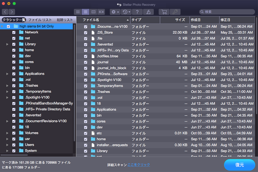
Task: Switch to column view
Action: click(x=93, y=12)
